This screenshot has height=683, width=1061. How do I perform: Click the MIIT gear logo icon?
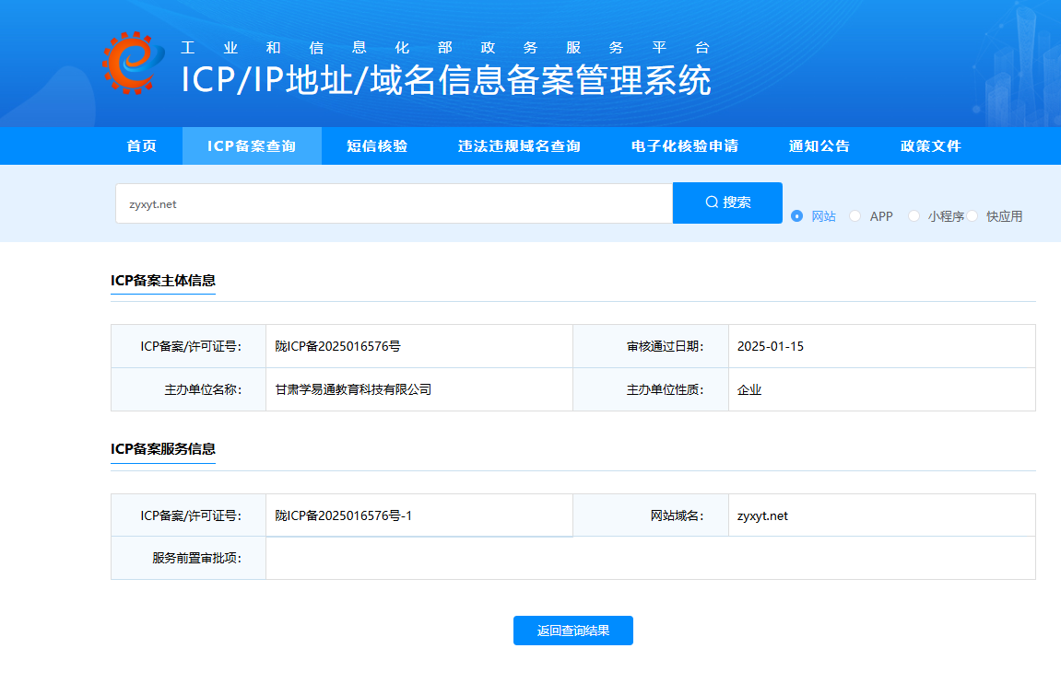134,63
